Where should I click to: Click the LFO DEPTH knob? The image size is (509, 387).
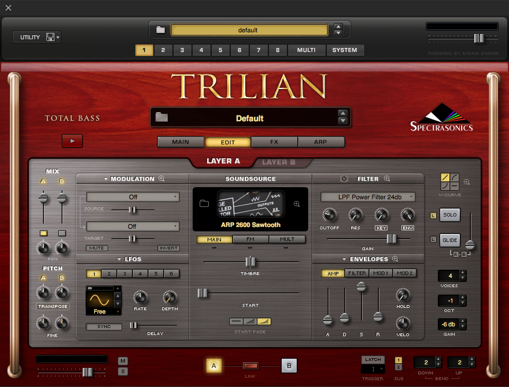[170, 297]
